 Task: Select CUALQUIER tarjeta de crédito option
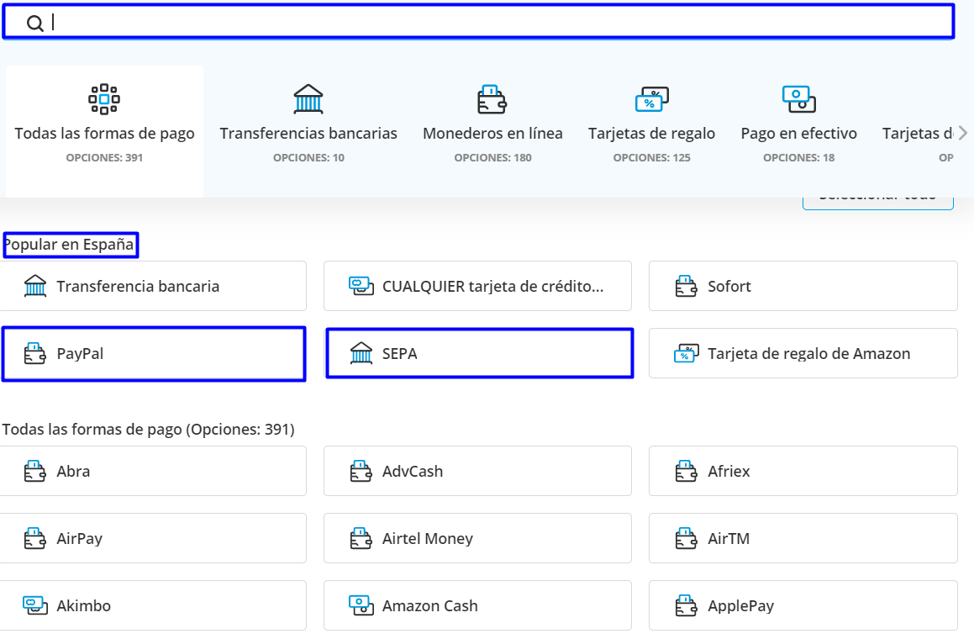(477, 286)
